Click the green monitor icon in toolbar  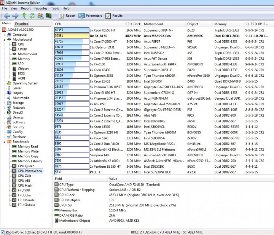click(x=49, y=16)
